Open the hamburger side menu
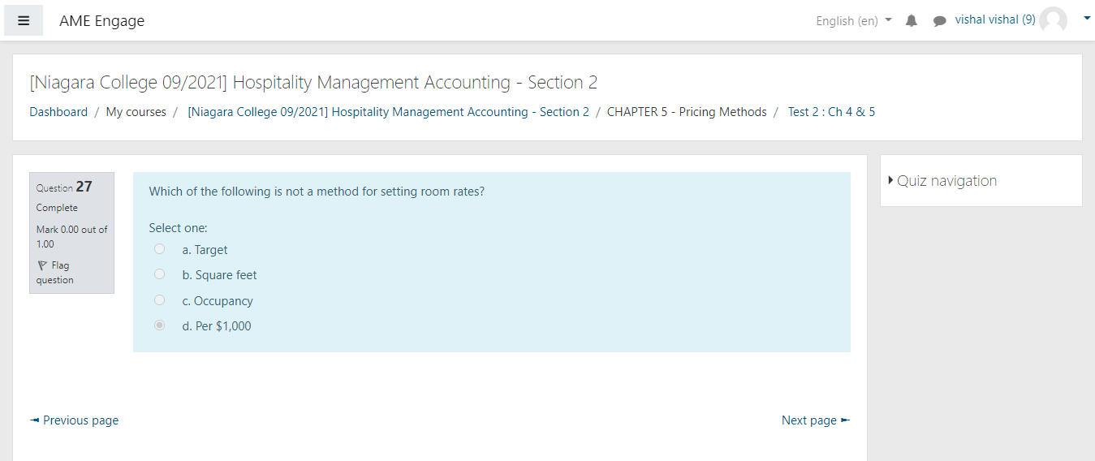 pos(24,21)
